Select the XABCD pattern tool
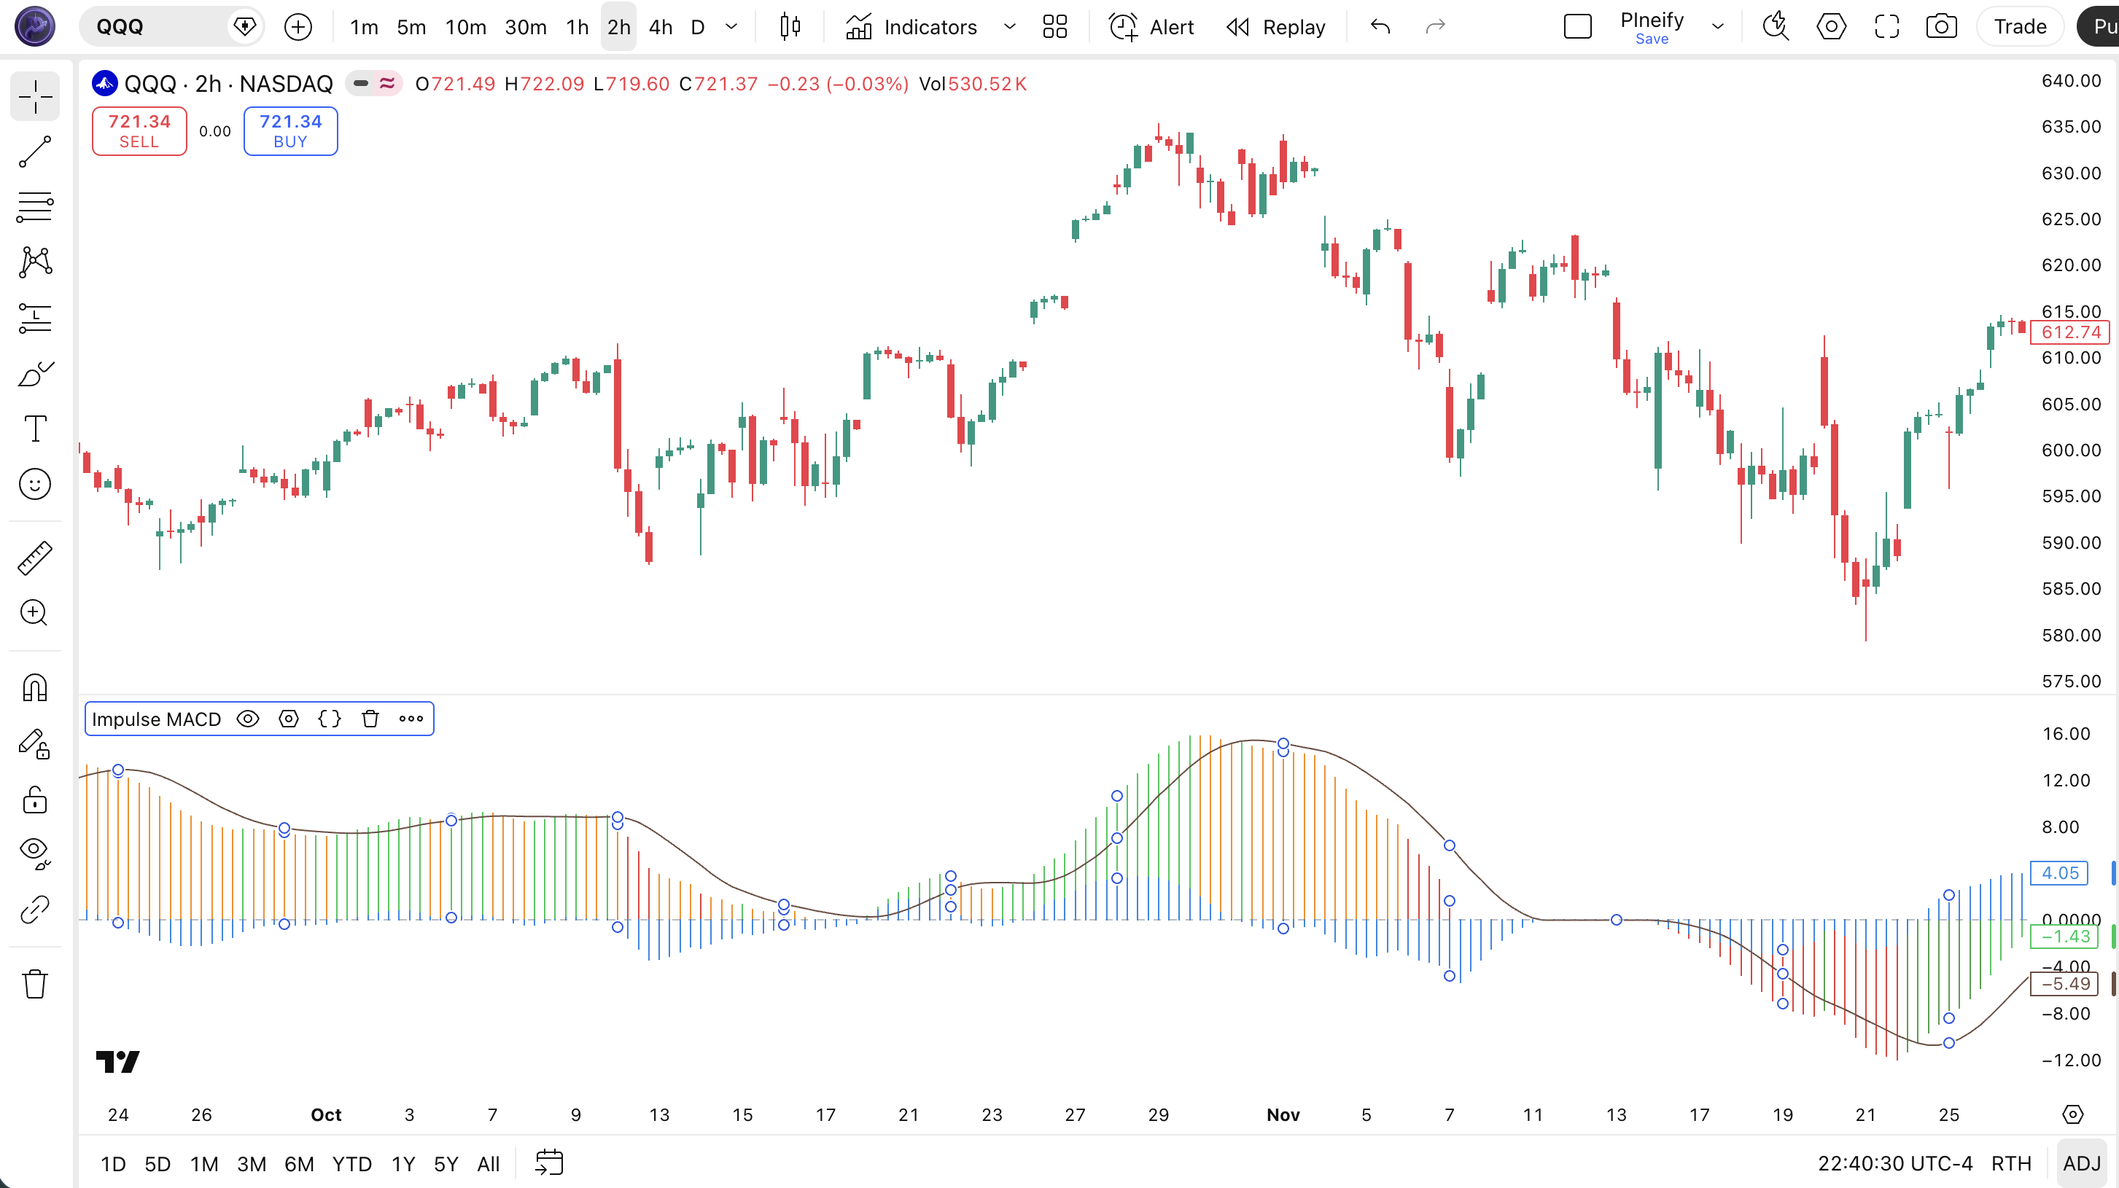Screen dimensions: 2119x1188 pos(36,262)
